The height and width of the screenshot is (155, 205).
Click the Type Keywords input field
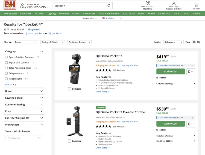click(x=24, y=138)
